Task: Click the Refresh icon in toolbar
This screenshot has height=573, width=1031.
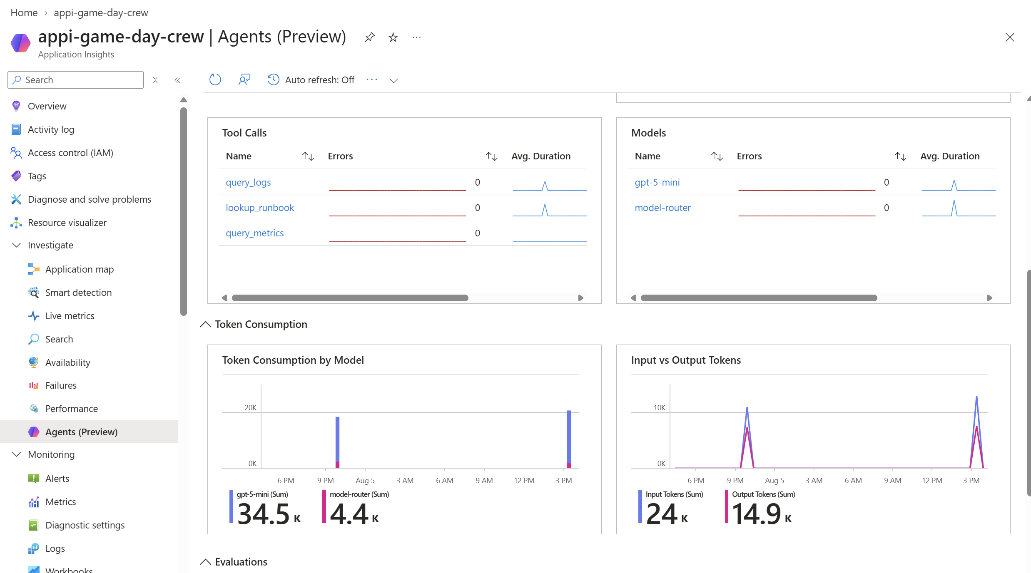Action: (x=215, y=79)
